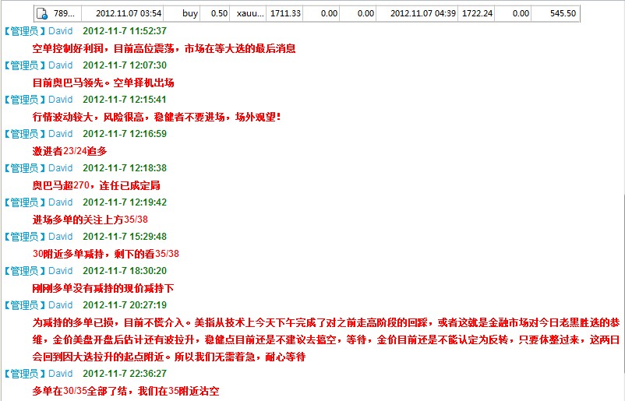Click the 0.50 lot size cell

219,13
